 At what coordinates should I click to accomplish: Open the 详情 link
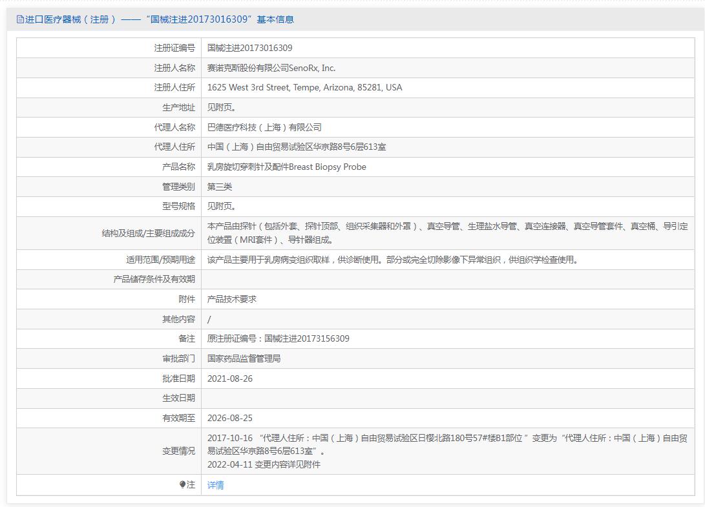pos(215,485)
